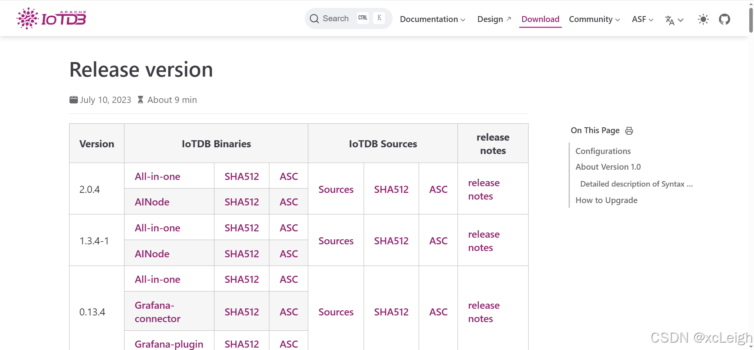The image size is (754, 350).
Task: Download the 0.13.4 All-in-one binary
Action: click(157, 279)
